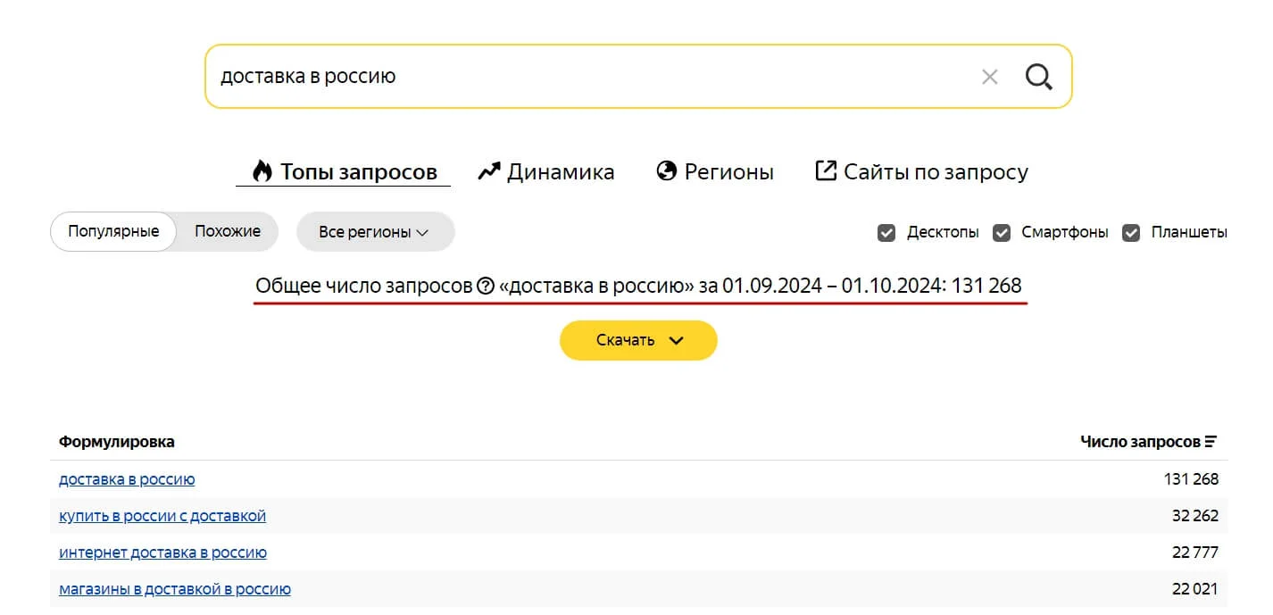Click the globe icon for Регионы
Image resolution: width=1273 pixels, height=615 pixels.
coord(667,171)
